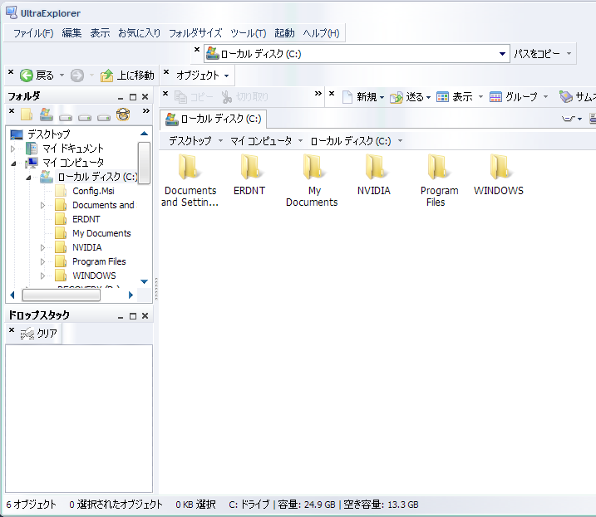Expand the マイ ドキュメント tree node
The height and width of the screenshot is (517, 596).
click(13, 149)
